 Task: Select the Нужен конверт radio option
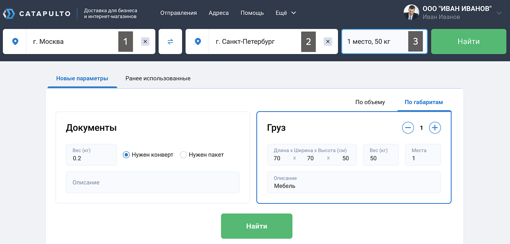[126, 155]
